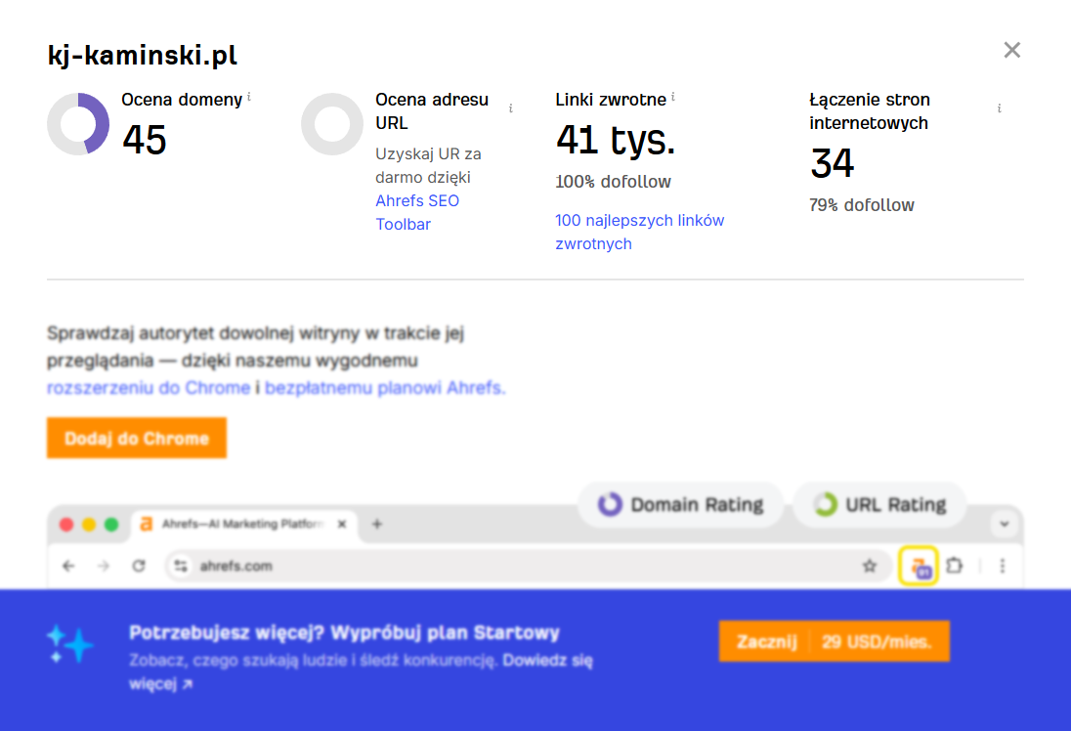This screenshot has width=1071, height=731.
Task: Click the bookmark star in address bar
Action: click(x=869, y=566)
